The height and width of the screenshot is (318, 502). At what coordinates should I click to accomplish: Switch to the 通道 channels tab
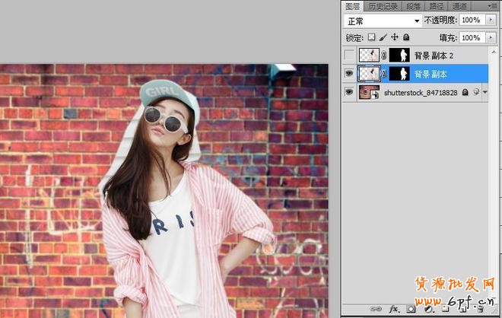pos(459,5)
